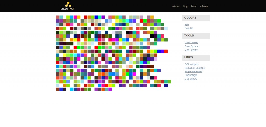Open the software menu item
The image size is (266, 127).
tap(204, 6)
